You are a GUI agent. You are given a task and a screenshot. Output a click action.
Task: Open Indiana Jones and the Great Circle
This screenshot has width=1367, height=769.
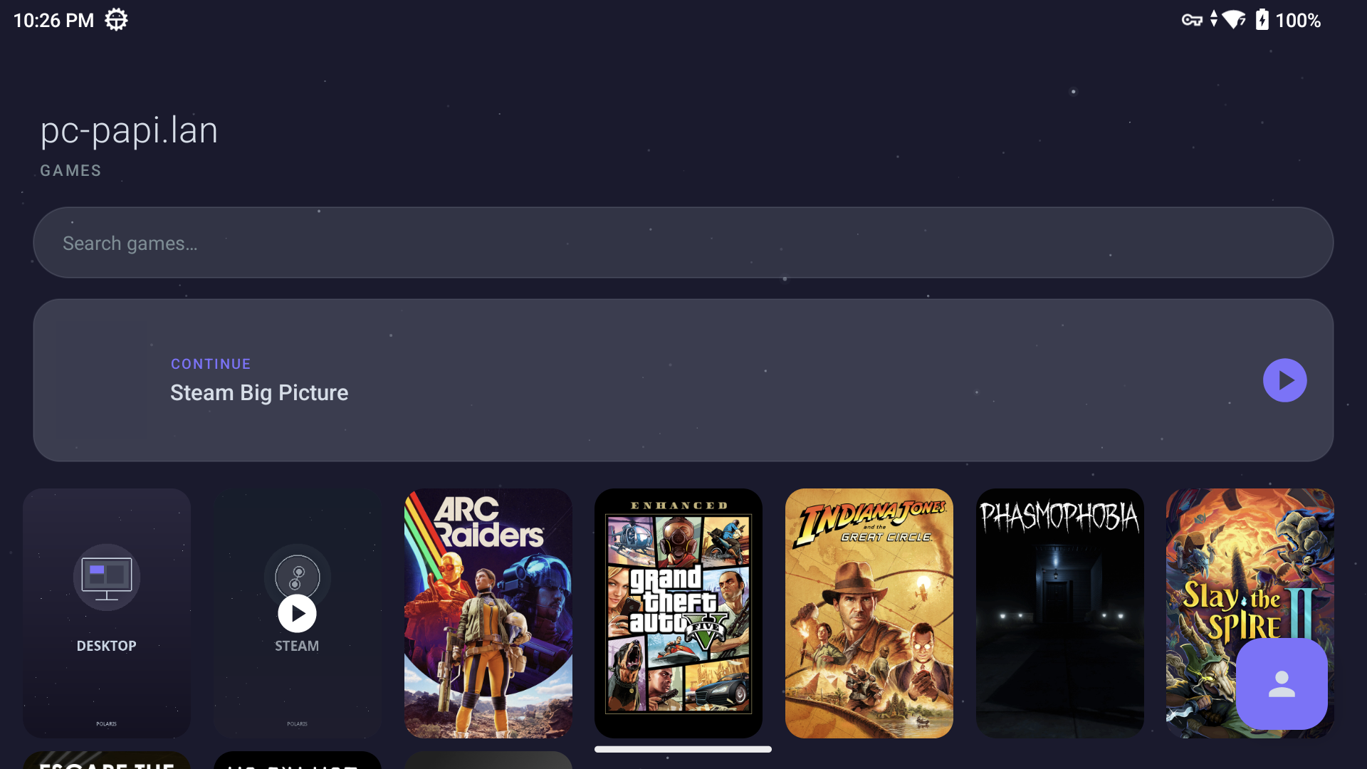pyautogui.click(x=869, y=613)
